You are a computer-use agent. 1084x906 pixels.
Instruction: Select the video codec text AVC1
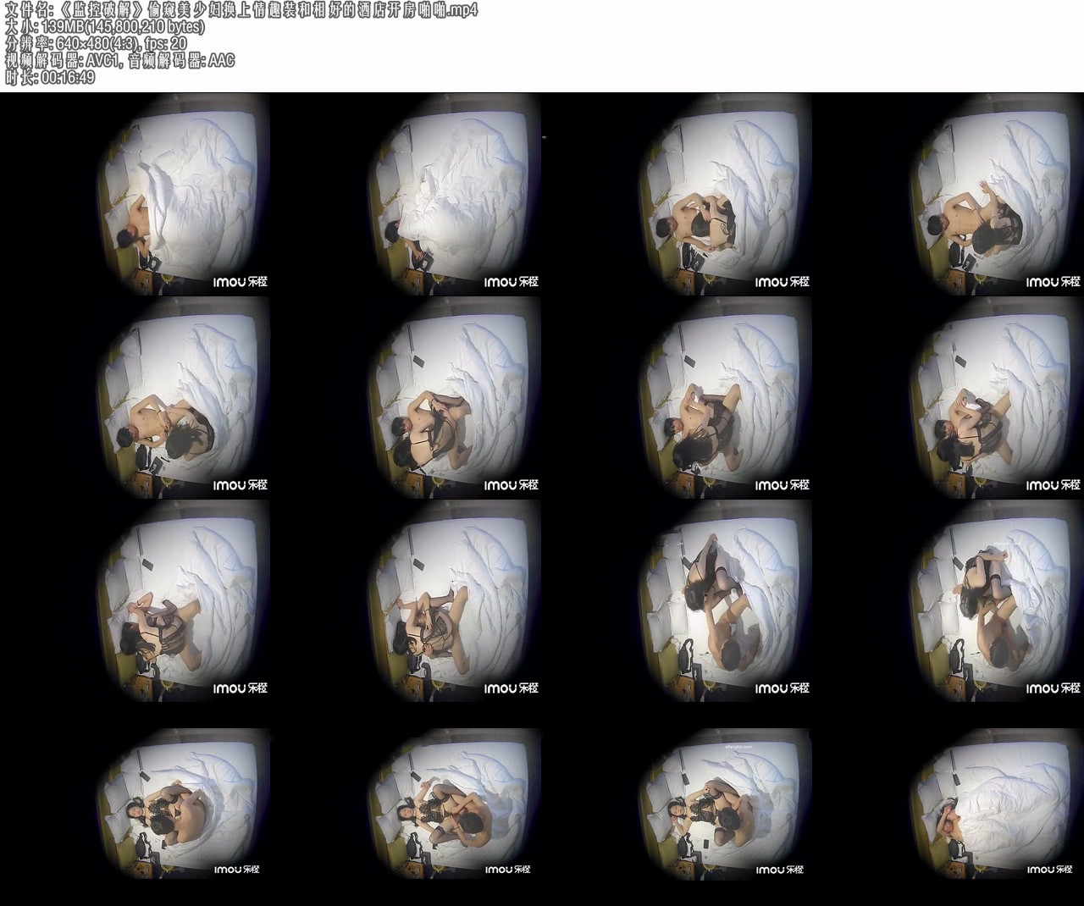pyautogui.click(x=104, y=60)
